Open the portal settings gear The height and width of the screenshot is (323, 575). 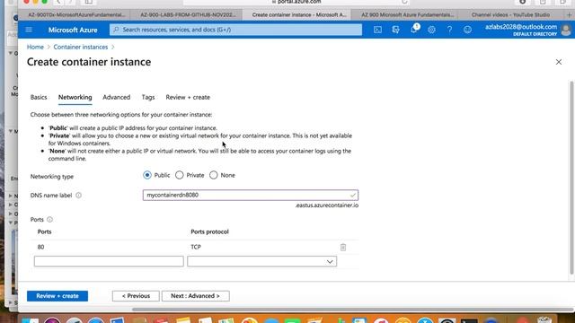[431, 30]
